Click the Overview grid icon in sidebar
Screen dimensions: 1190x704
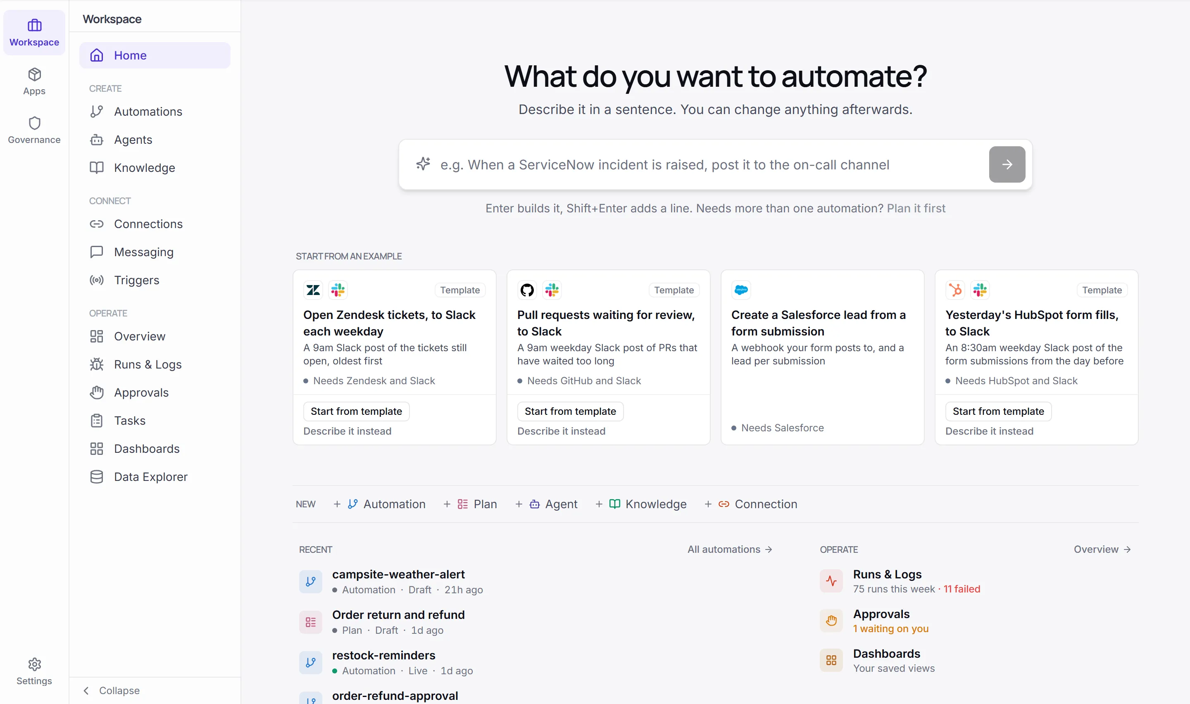97,336
